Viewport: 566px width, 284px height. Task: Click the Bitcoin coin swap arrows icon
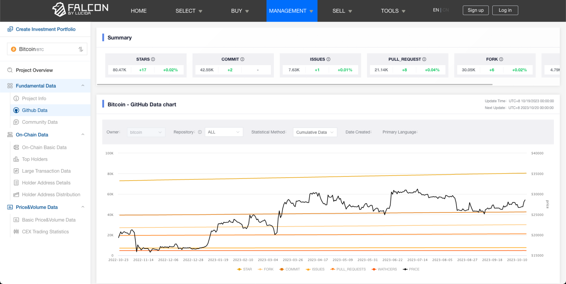click(x=81, y=49)
